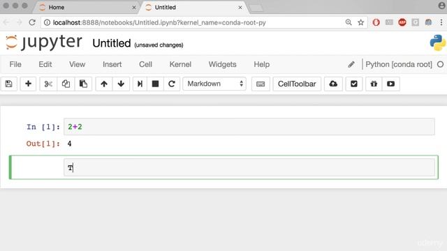This screenshot has height=251, width=447.
Task: Click zoom magnifier in address bar
Action: point(349,22)
